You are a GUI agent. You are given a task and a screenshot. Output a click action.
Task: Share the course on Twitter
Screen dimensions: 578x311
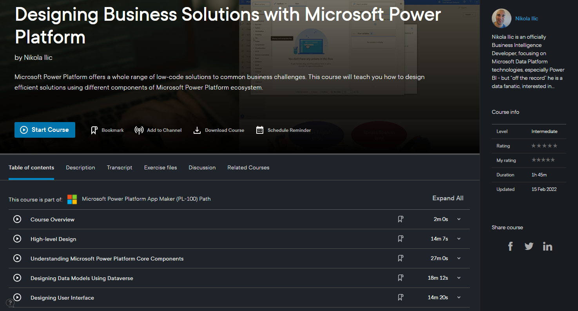pos(529,246)
